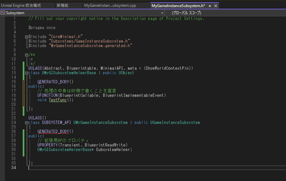Click the "#pragma once" line
The height and width of the screenshot is (181, 286).
[42, 27]
